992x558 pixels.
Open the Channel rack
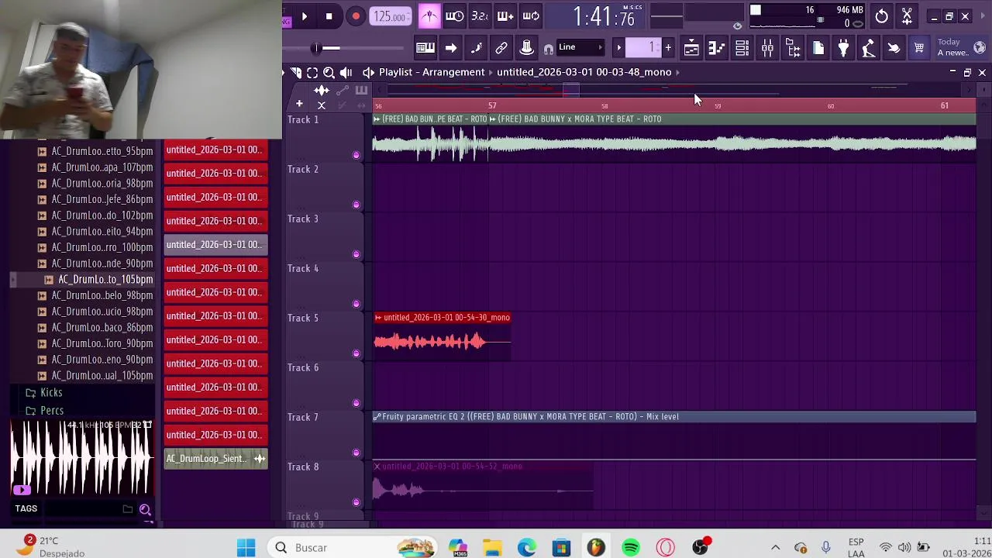point(742,48)
